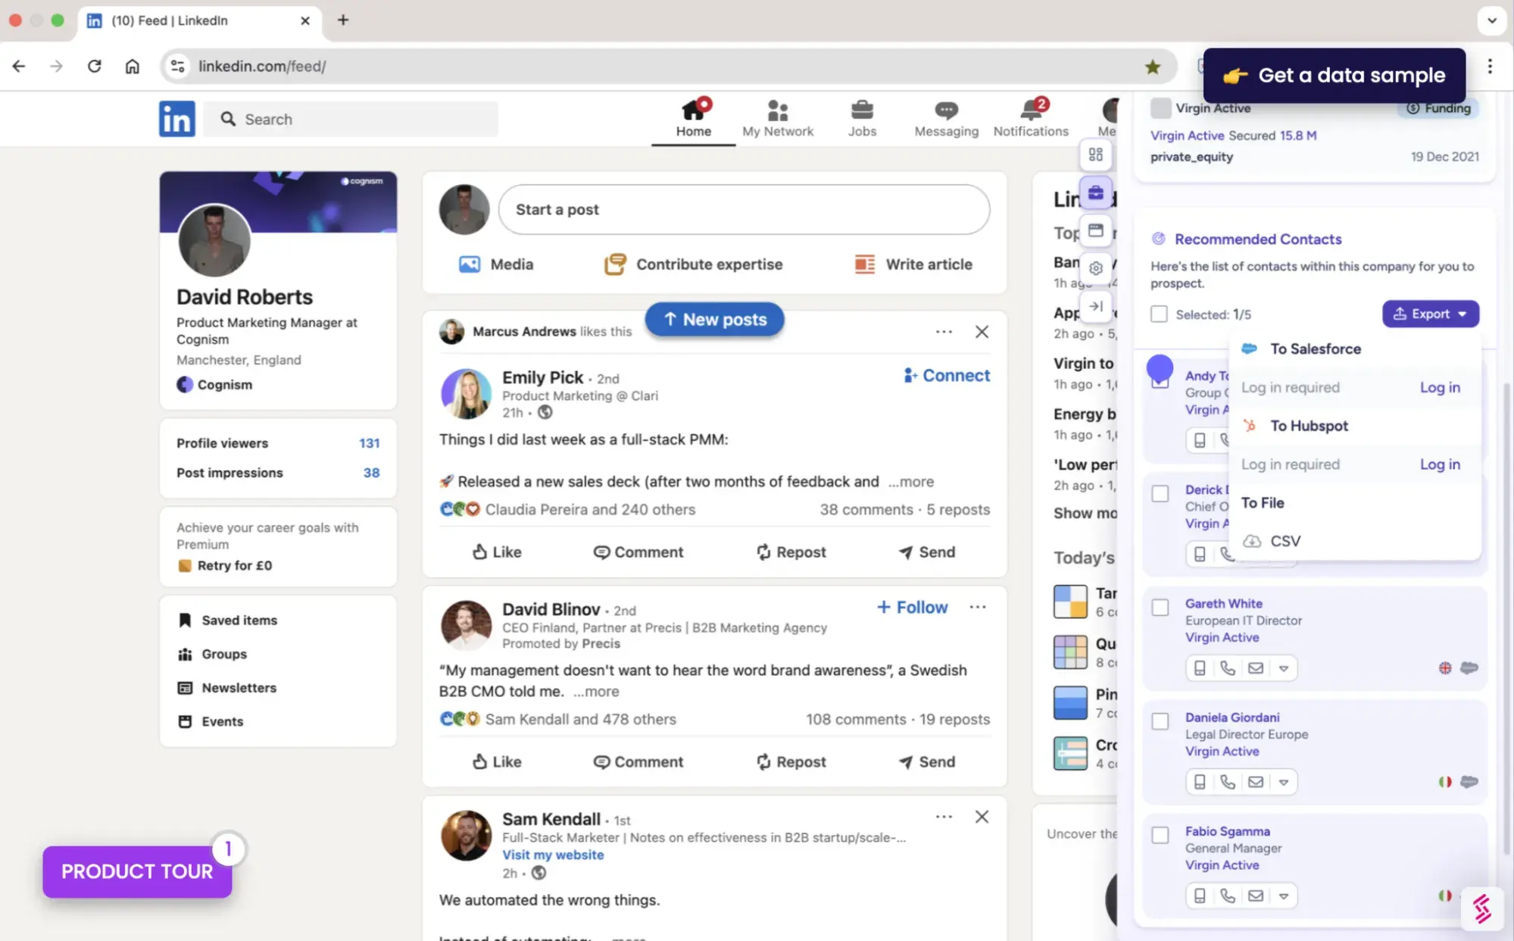
Task: Click the LinkedIn logo icon
Action: pyautogui.click(x=176, y=119)
